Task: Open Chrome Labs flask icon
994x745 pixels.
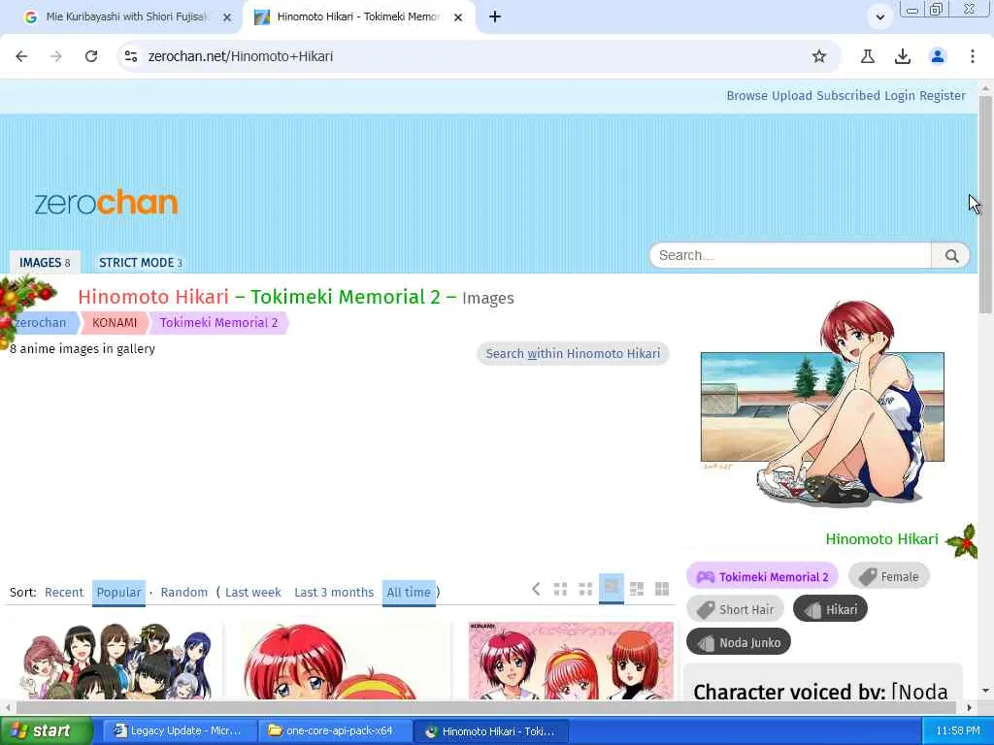Action: pyautogui.click(x=868, y=56)
